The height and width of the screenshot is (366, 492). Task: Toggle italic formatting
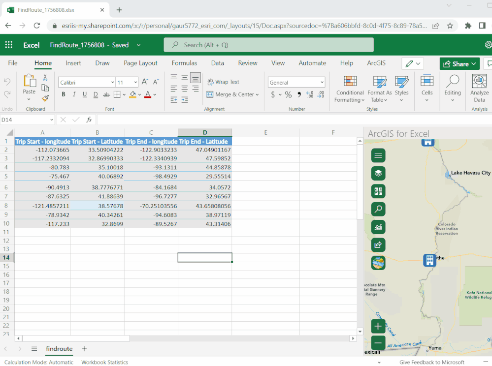coord(74,94)
